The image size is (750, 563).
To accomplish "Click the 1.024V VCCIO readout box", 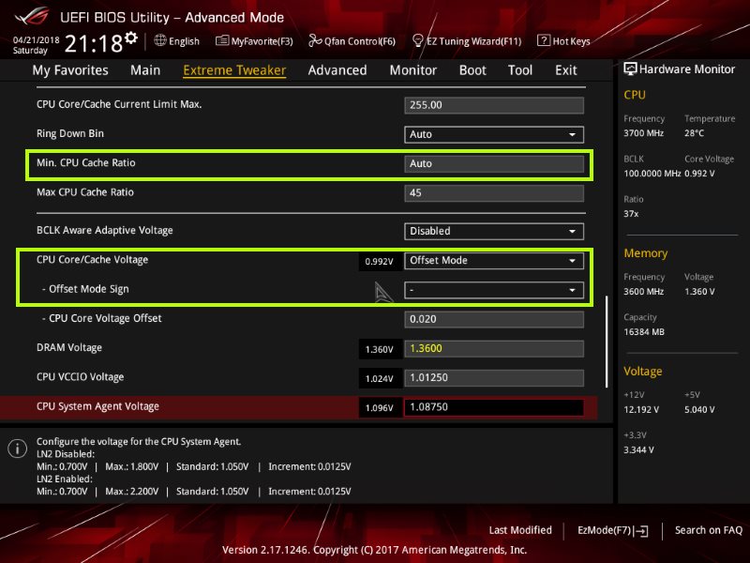I will 380,379.
